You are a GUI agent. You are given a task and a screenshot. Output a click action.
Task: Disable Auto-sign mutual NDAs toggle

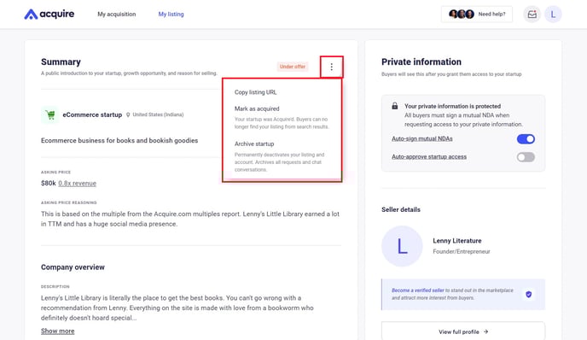click(x=526, y=139)
